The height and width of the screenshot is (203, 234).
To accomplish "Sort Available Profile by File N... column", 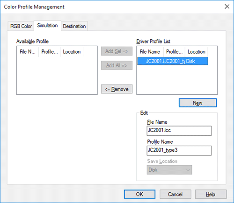I will pyautogui.click(x=28, y=52).
